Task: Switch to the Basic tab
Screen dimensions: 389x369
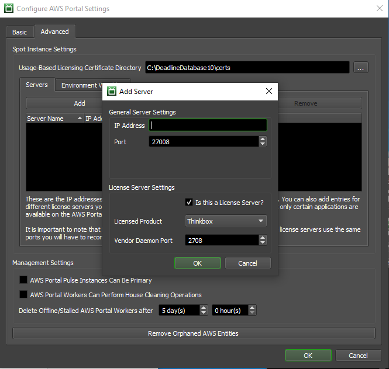Action: [20, 32]
